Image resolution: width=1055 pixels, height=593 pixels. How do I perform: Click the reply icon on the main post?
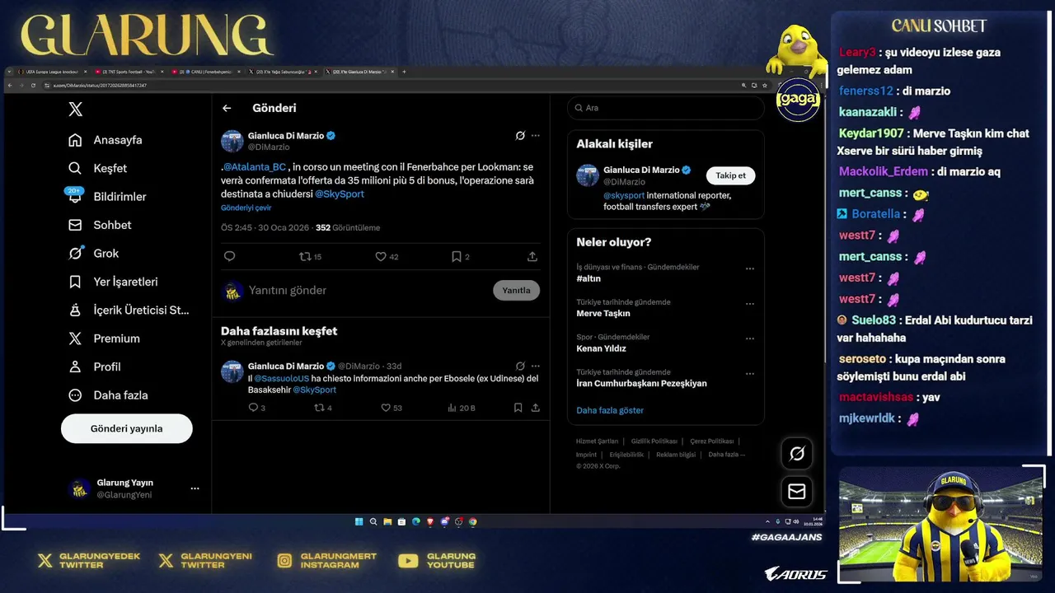coord(229,256)
